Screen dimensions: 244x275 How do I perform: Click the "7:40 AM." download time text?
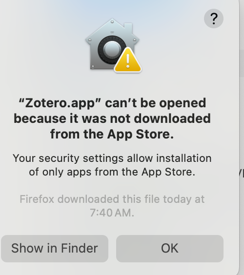click(112, 213)
